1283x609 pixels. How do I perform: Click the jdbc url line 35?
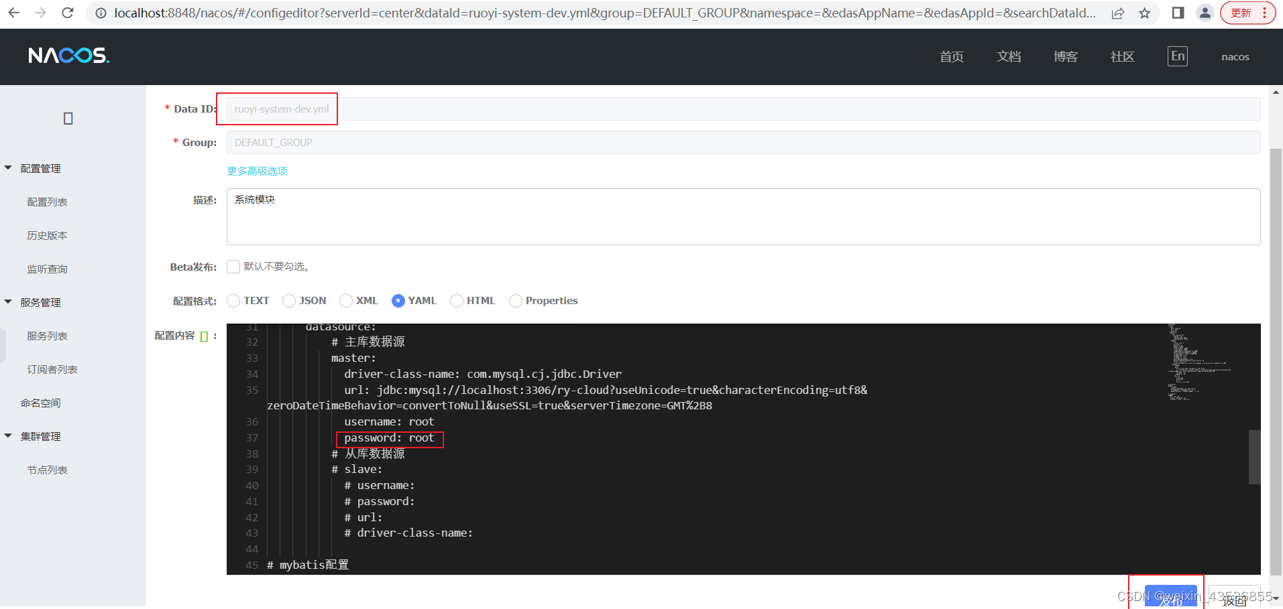click(x=606, y=391)
